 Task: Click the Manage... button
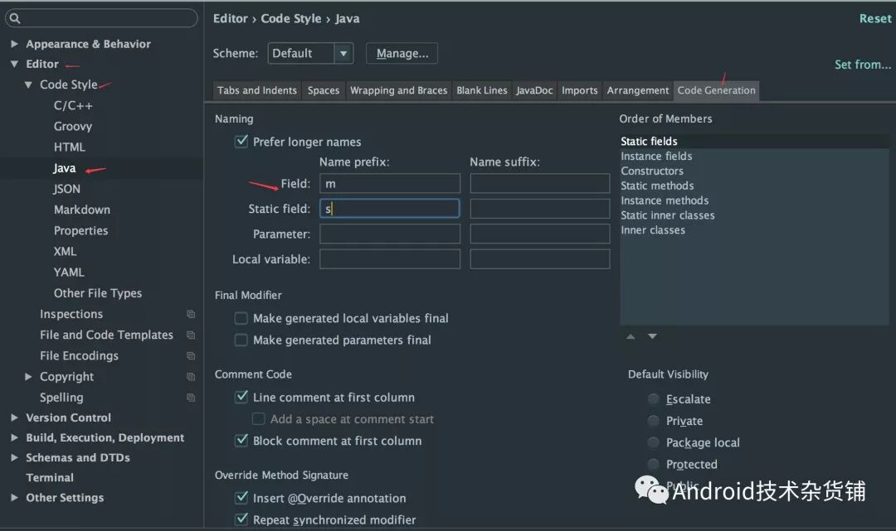pos(402,53)
